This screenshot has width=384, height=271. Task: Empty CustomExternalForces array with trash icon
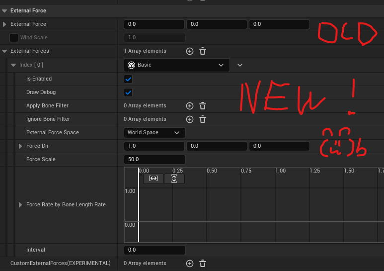pos(203,264)
